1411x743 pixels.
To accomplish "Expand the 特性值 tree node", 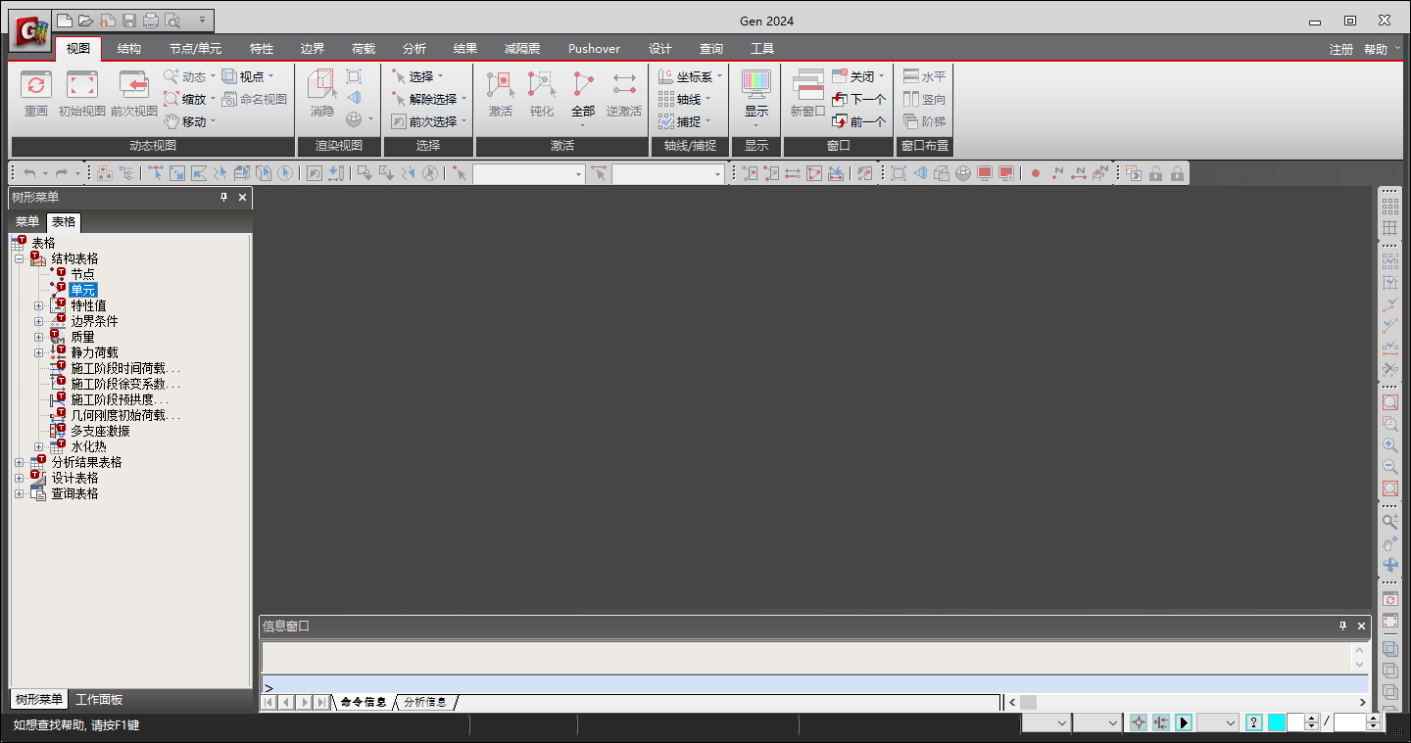I will 39,306.
